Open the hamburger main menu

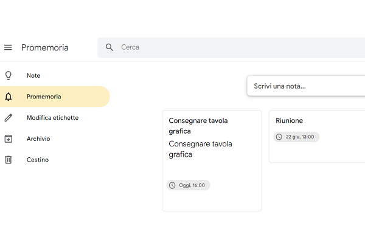8,47
